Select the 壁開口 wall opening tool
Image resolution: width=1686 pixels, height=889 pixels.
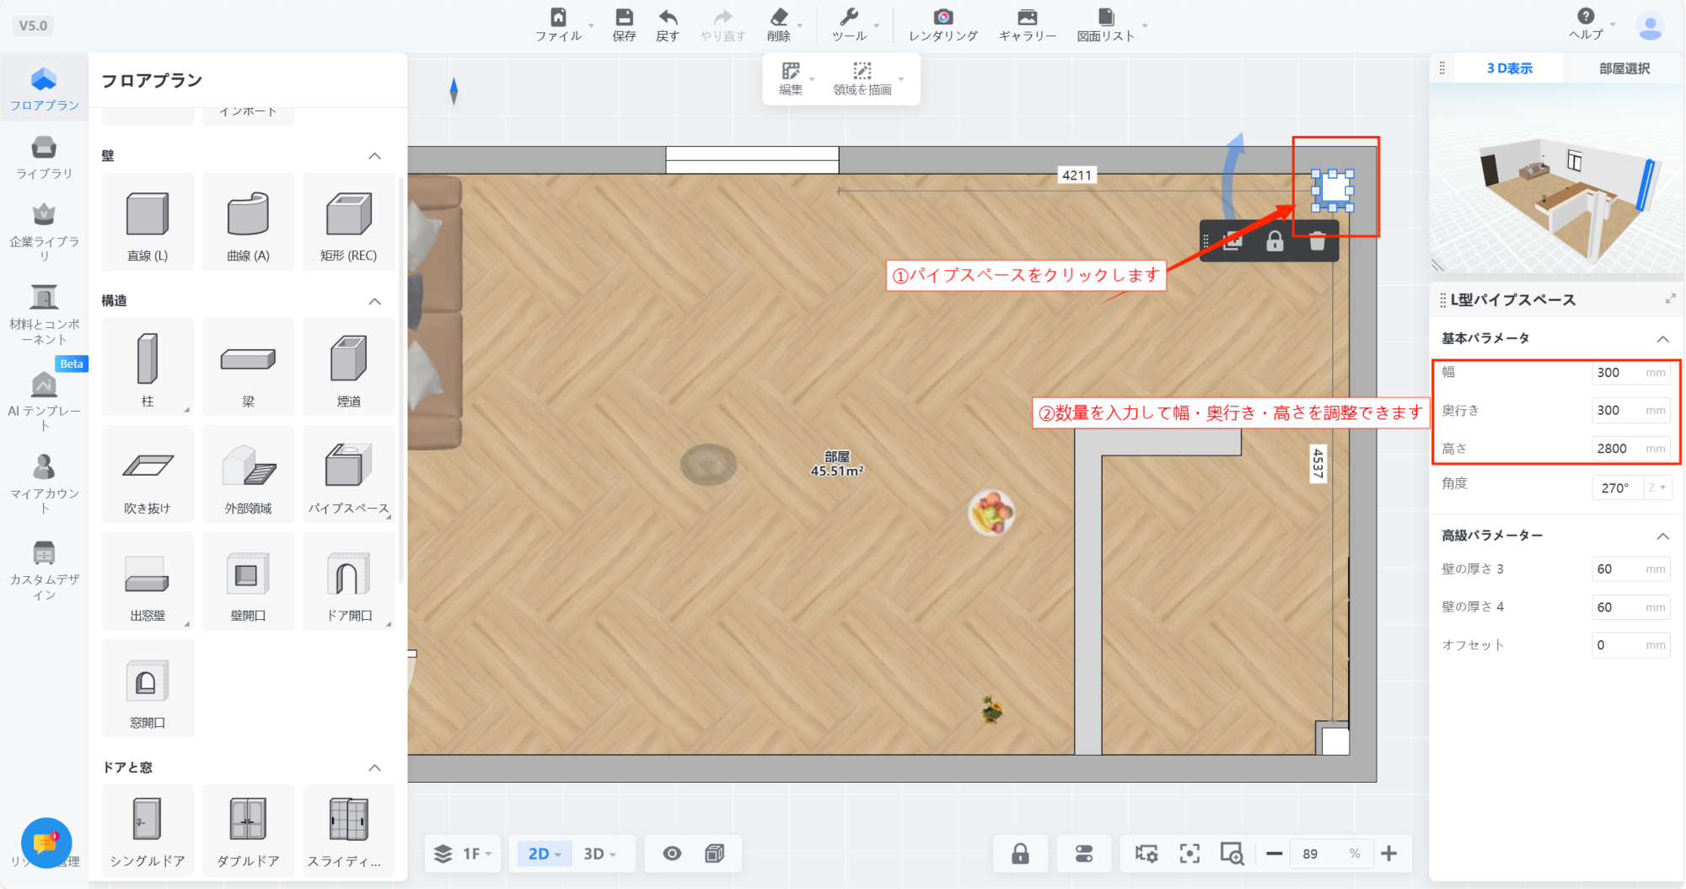point(249,581)
